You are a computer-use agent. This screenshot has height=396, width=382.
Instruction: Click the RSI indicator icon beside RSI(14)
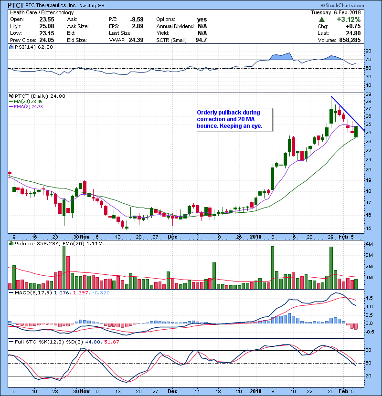(x=11, y=47)
